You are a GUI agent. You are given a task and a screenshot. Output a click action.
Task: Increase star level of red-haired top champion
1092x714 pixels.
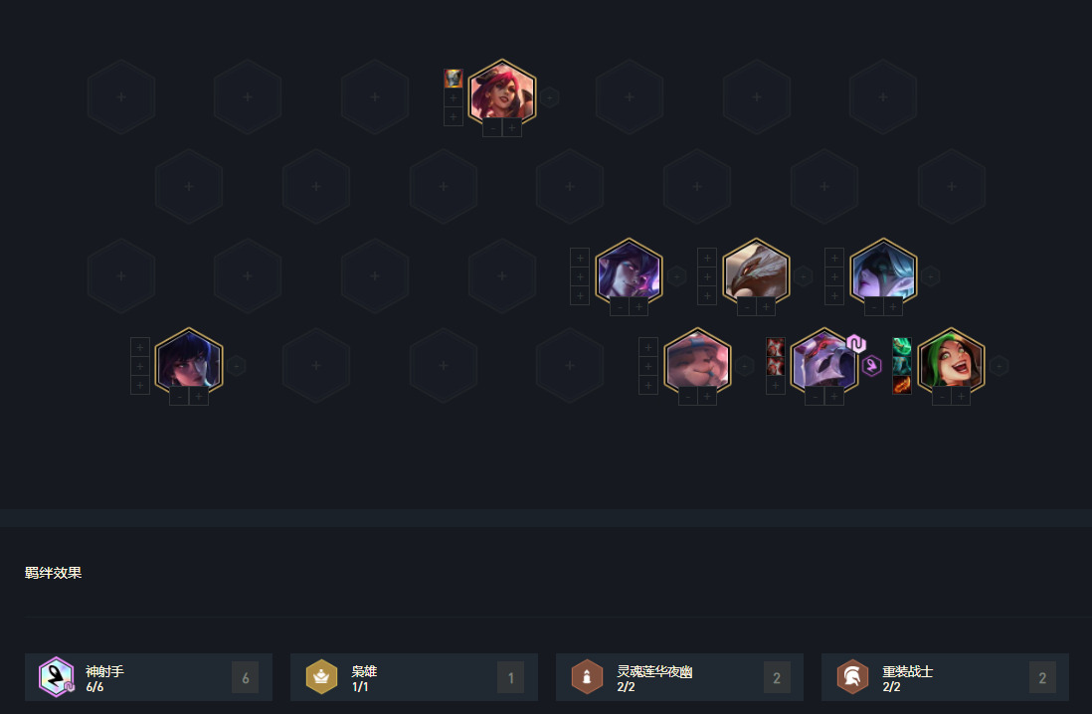pos(512,128)
